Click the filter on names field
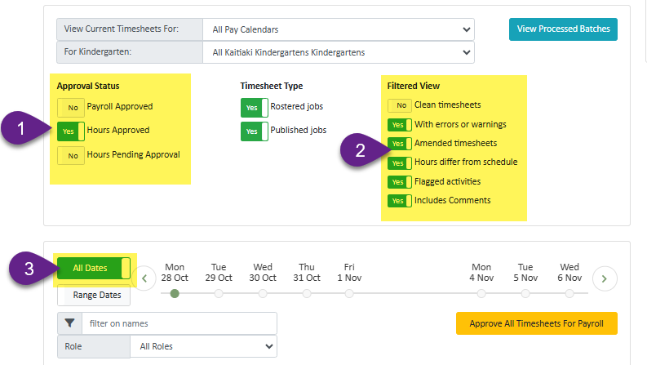647x365 pixels. [x=179, y=323]
